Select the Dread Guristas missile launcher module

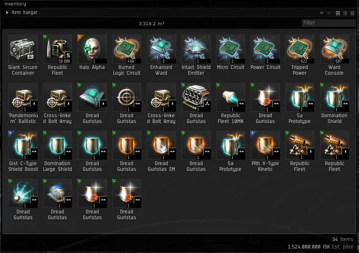pyautogui.click(x=196, y=97)
